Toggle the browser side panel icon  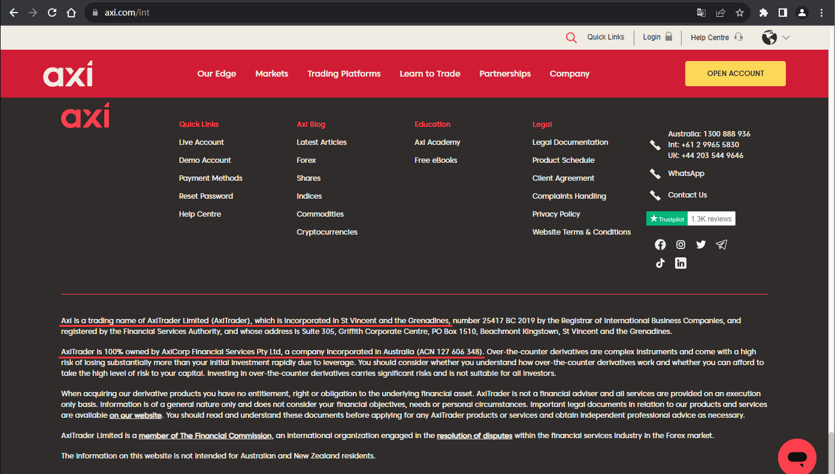(x=782, y=13)
